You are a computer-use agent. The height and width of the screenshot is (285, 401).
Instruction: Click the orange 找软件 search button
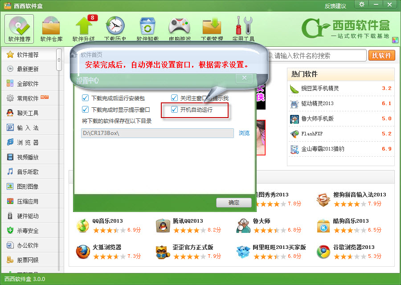[381, 55]
